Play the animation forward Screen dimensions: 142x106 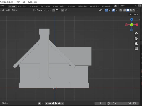click(56, 103)
